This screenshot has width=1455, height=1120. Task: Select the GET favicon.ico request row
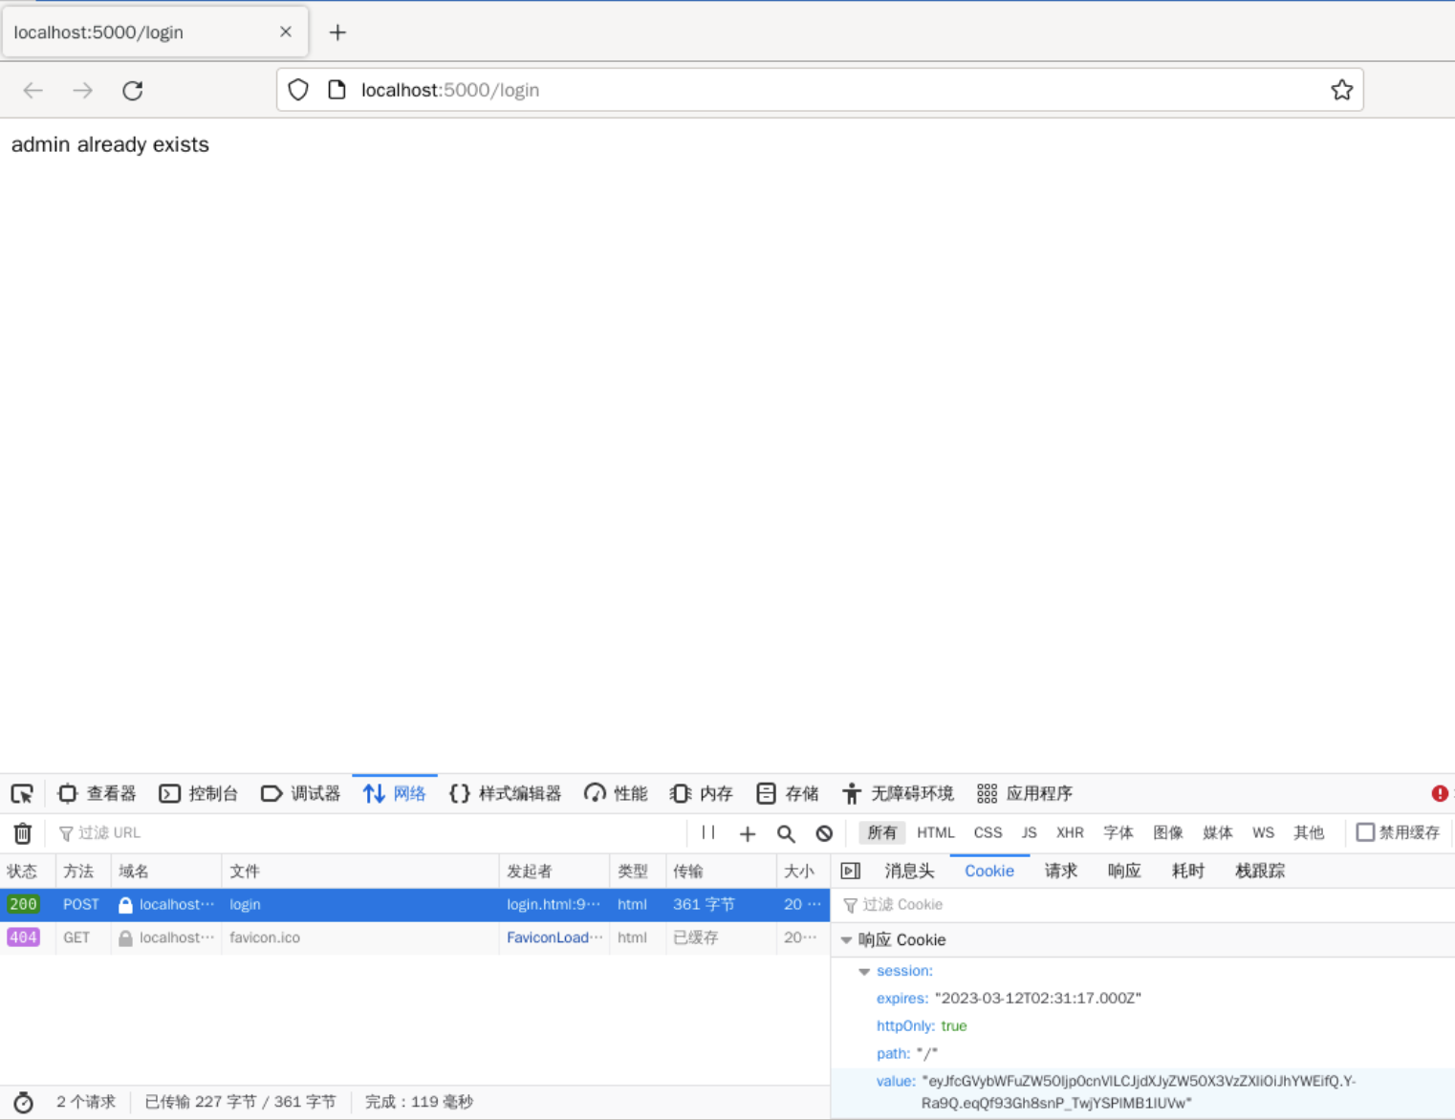415,937
